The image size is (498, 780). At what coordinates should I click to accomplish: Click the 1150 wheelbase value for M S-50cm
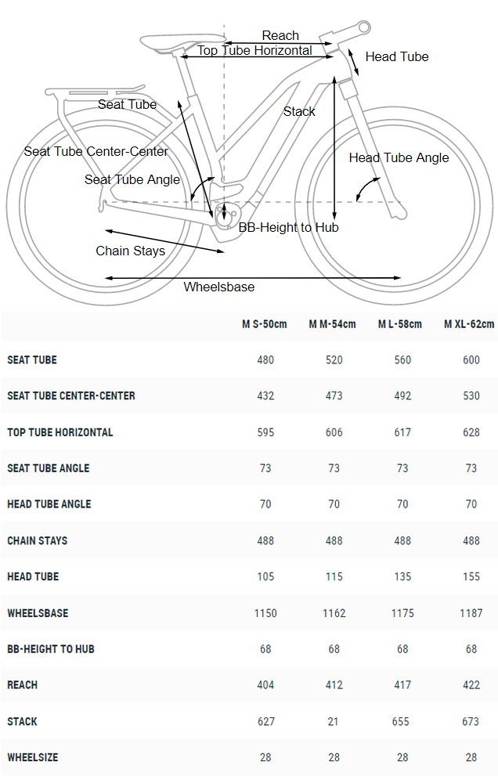tap(265, 613)
